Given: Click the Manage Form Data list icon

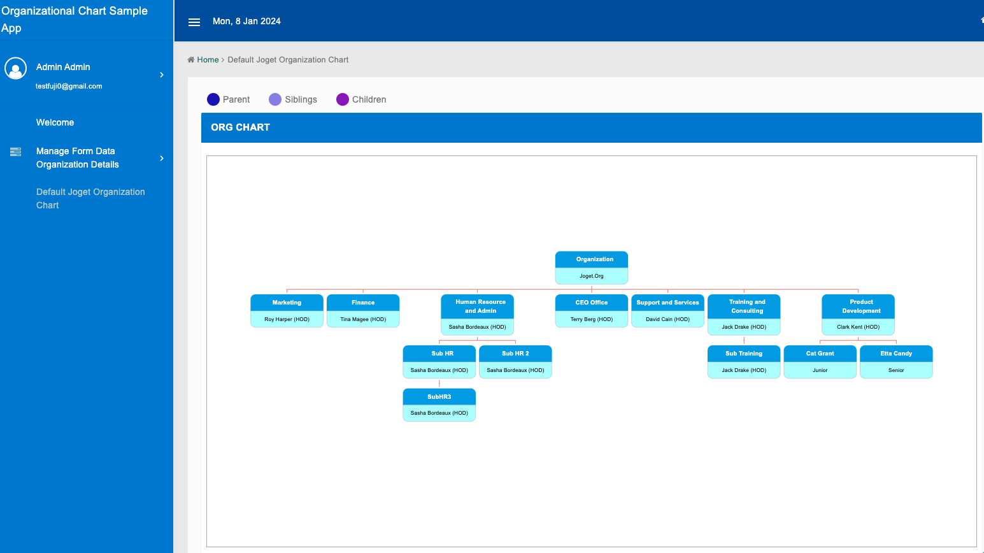Looking at the screenshot, I should point(16,152).
